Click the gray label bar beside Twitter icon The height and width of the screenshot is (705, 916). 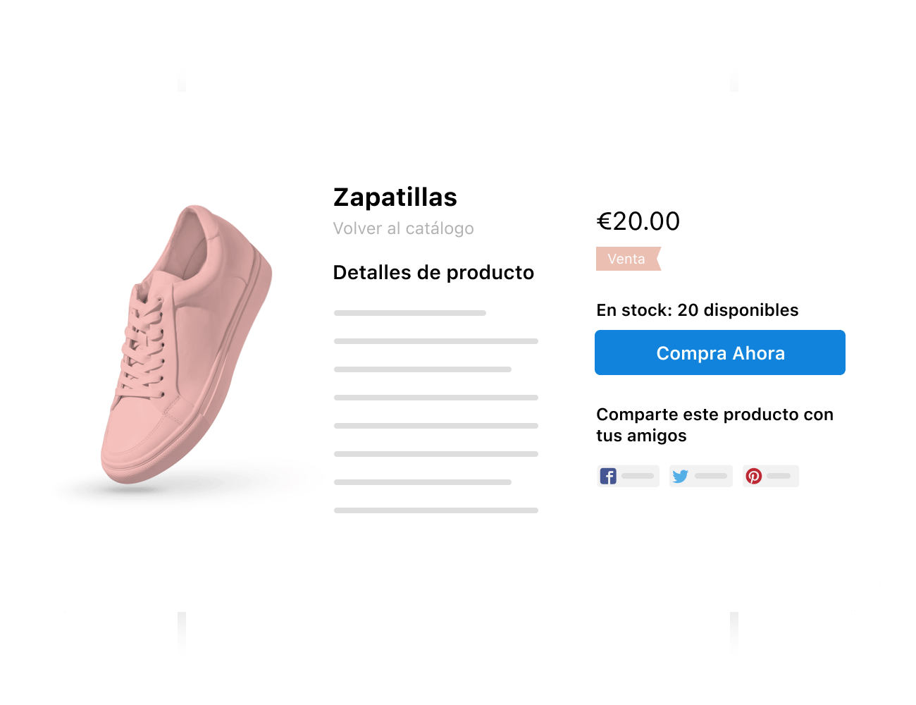711,476
